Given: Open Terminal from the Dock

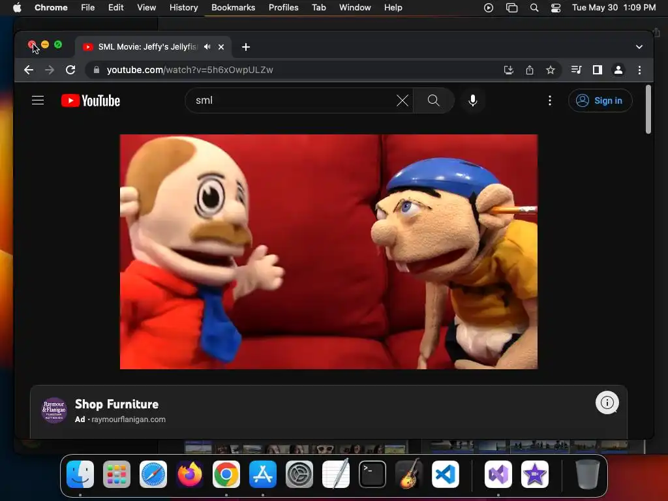Looking at the screenshot, I should pyautogui.click(x=372, y=474).
